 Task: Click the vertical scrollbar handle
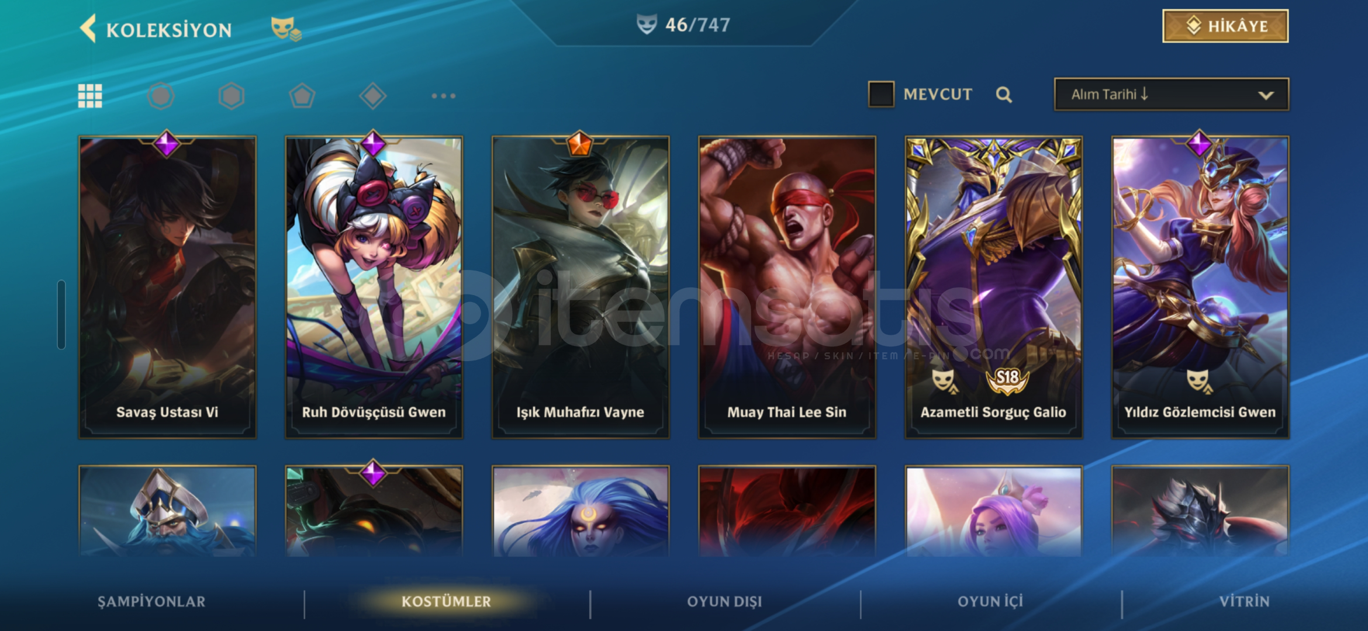pyautogui.click(x=61, y=315)
